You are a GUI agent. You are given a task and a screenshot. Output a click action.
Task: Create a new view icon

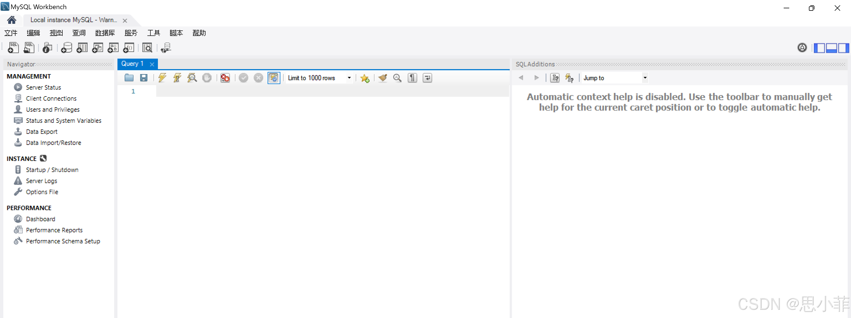pyautogui.click(x=98, y=48)
